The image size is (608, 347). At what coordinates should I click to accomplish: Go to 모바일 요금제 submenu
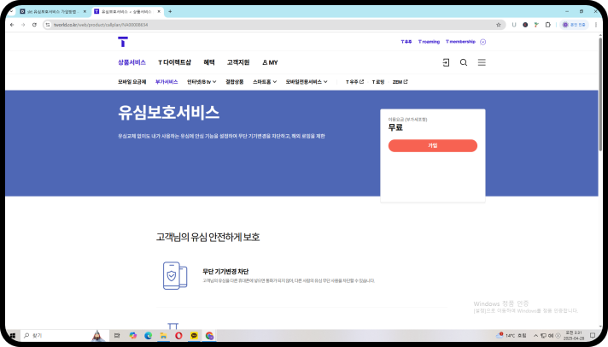point(132,82)
